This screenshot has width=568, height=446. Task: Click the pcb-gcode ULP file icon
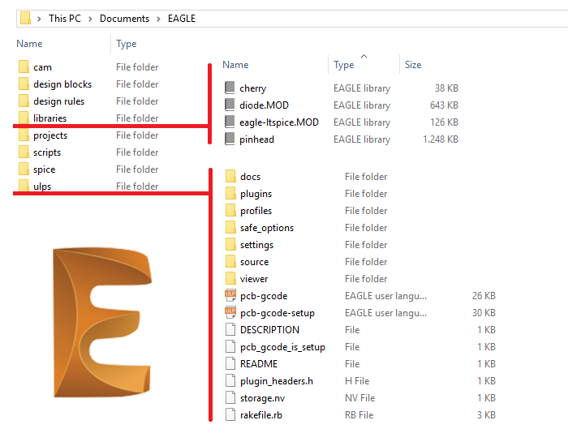click(230, 295)
